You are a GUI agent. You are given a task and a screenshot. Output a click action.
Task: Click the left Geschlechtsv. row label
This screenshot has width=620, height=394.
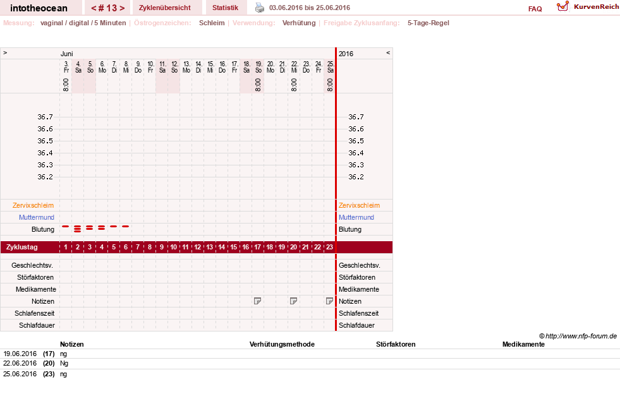pos(32,266)
